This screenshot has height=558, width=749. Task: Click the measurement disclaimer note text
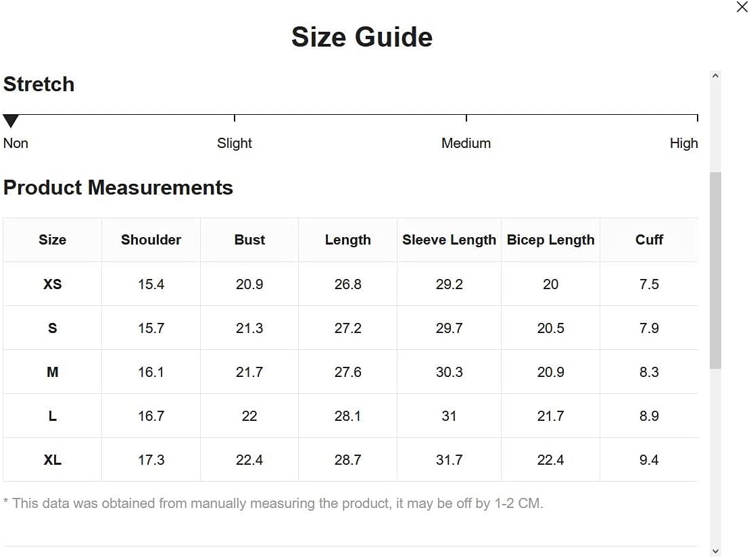(273, 503)
